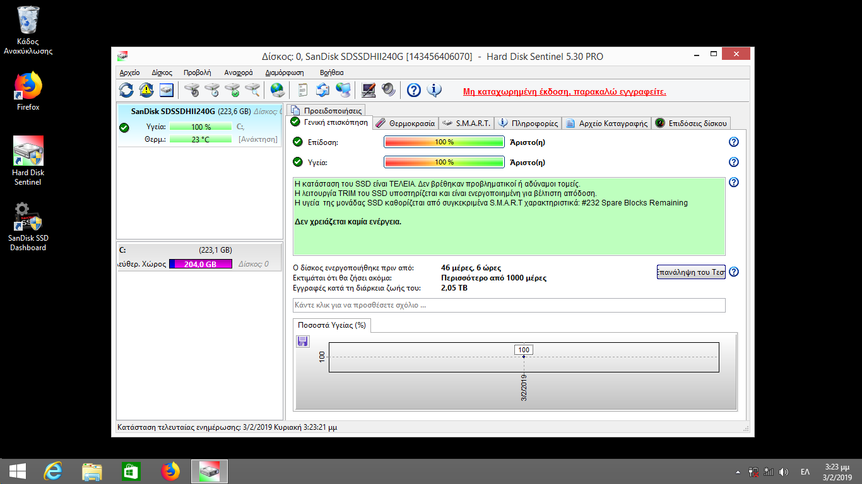
Task: Open the Αρχείο menu
Action: pyautogui.click(x=129, y=72)
